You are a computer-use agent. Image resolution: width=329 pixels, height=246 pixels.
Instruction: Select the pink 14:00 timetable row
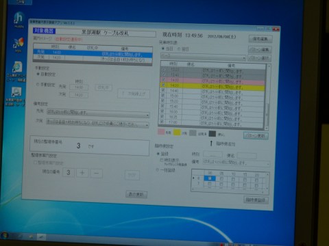213,81
